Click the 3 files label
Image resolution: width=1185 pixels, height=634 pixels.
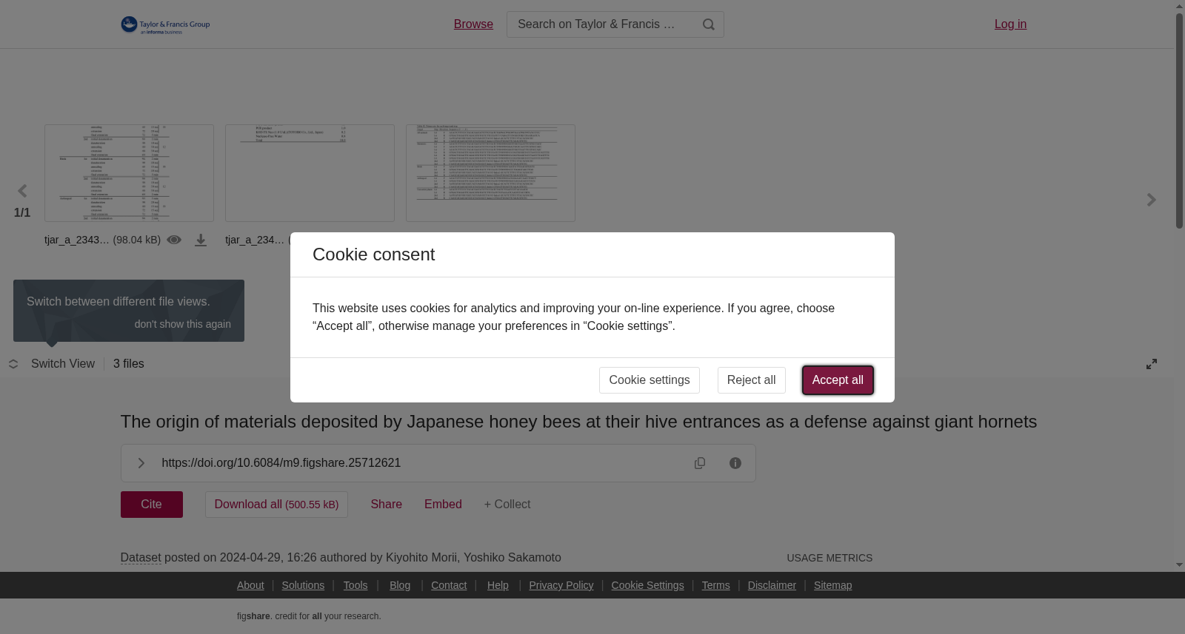tap(129, 364)
